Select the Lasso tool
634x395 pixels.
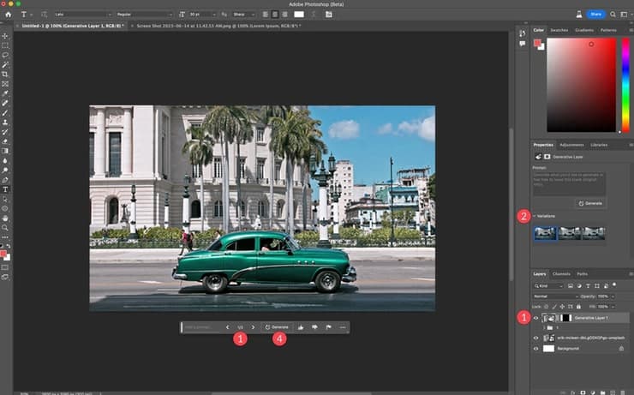(6, 54)
